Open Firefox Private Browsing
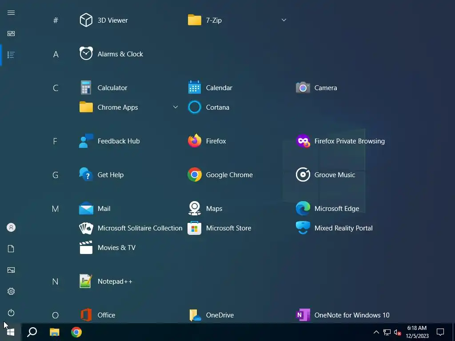Screen dimensions: 455x341 pos(340,141)
